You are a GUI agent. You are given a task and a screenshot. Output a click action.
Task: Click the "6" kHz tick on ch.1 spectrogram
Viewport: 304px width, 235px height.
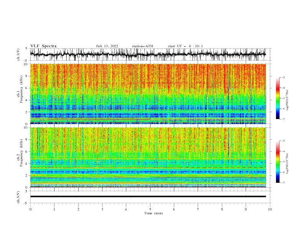click(27, 88)
